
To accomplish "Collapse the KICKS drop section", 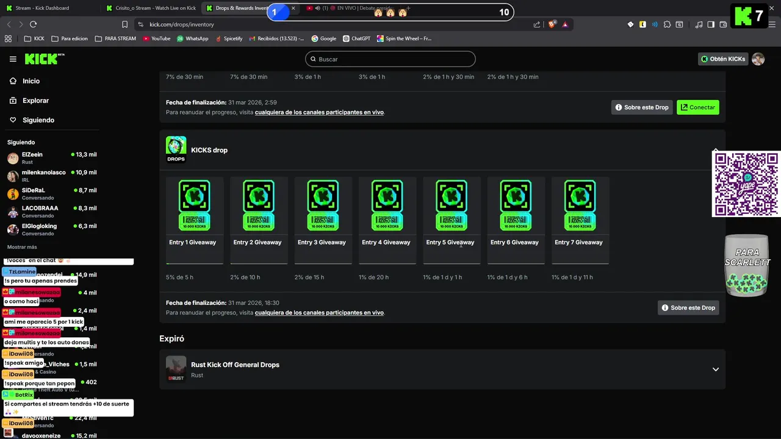I will 716,150.
